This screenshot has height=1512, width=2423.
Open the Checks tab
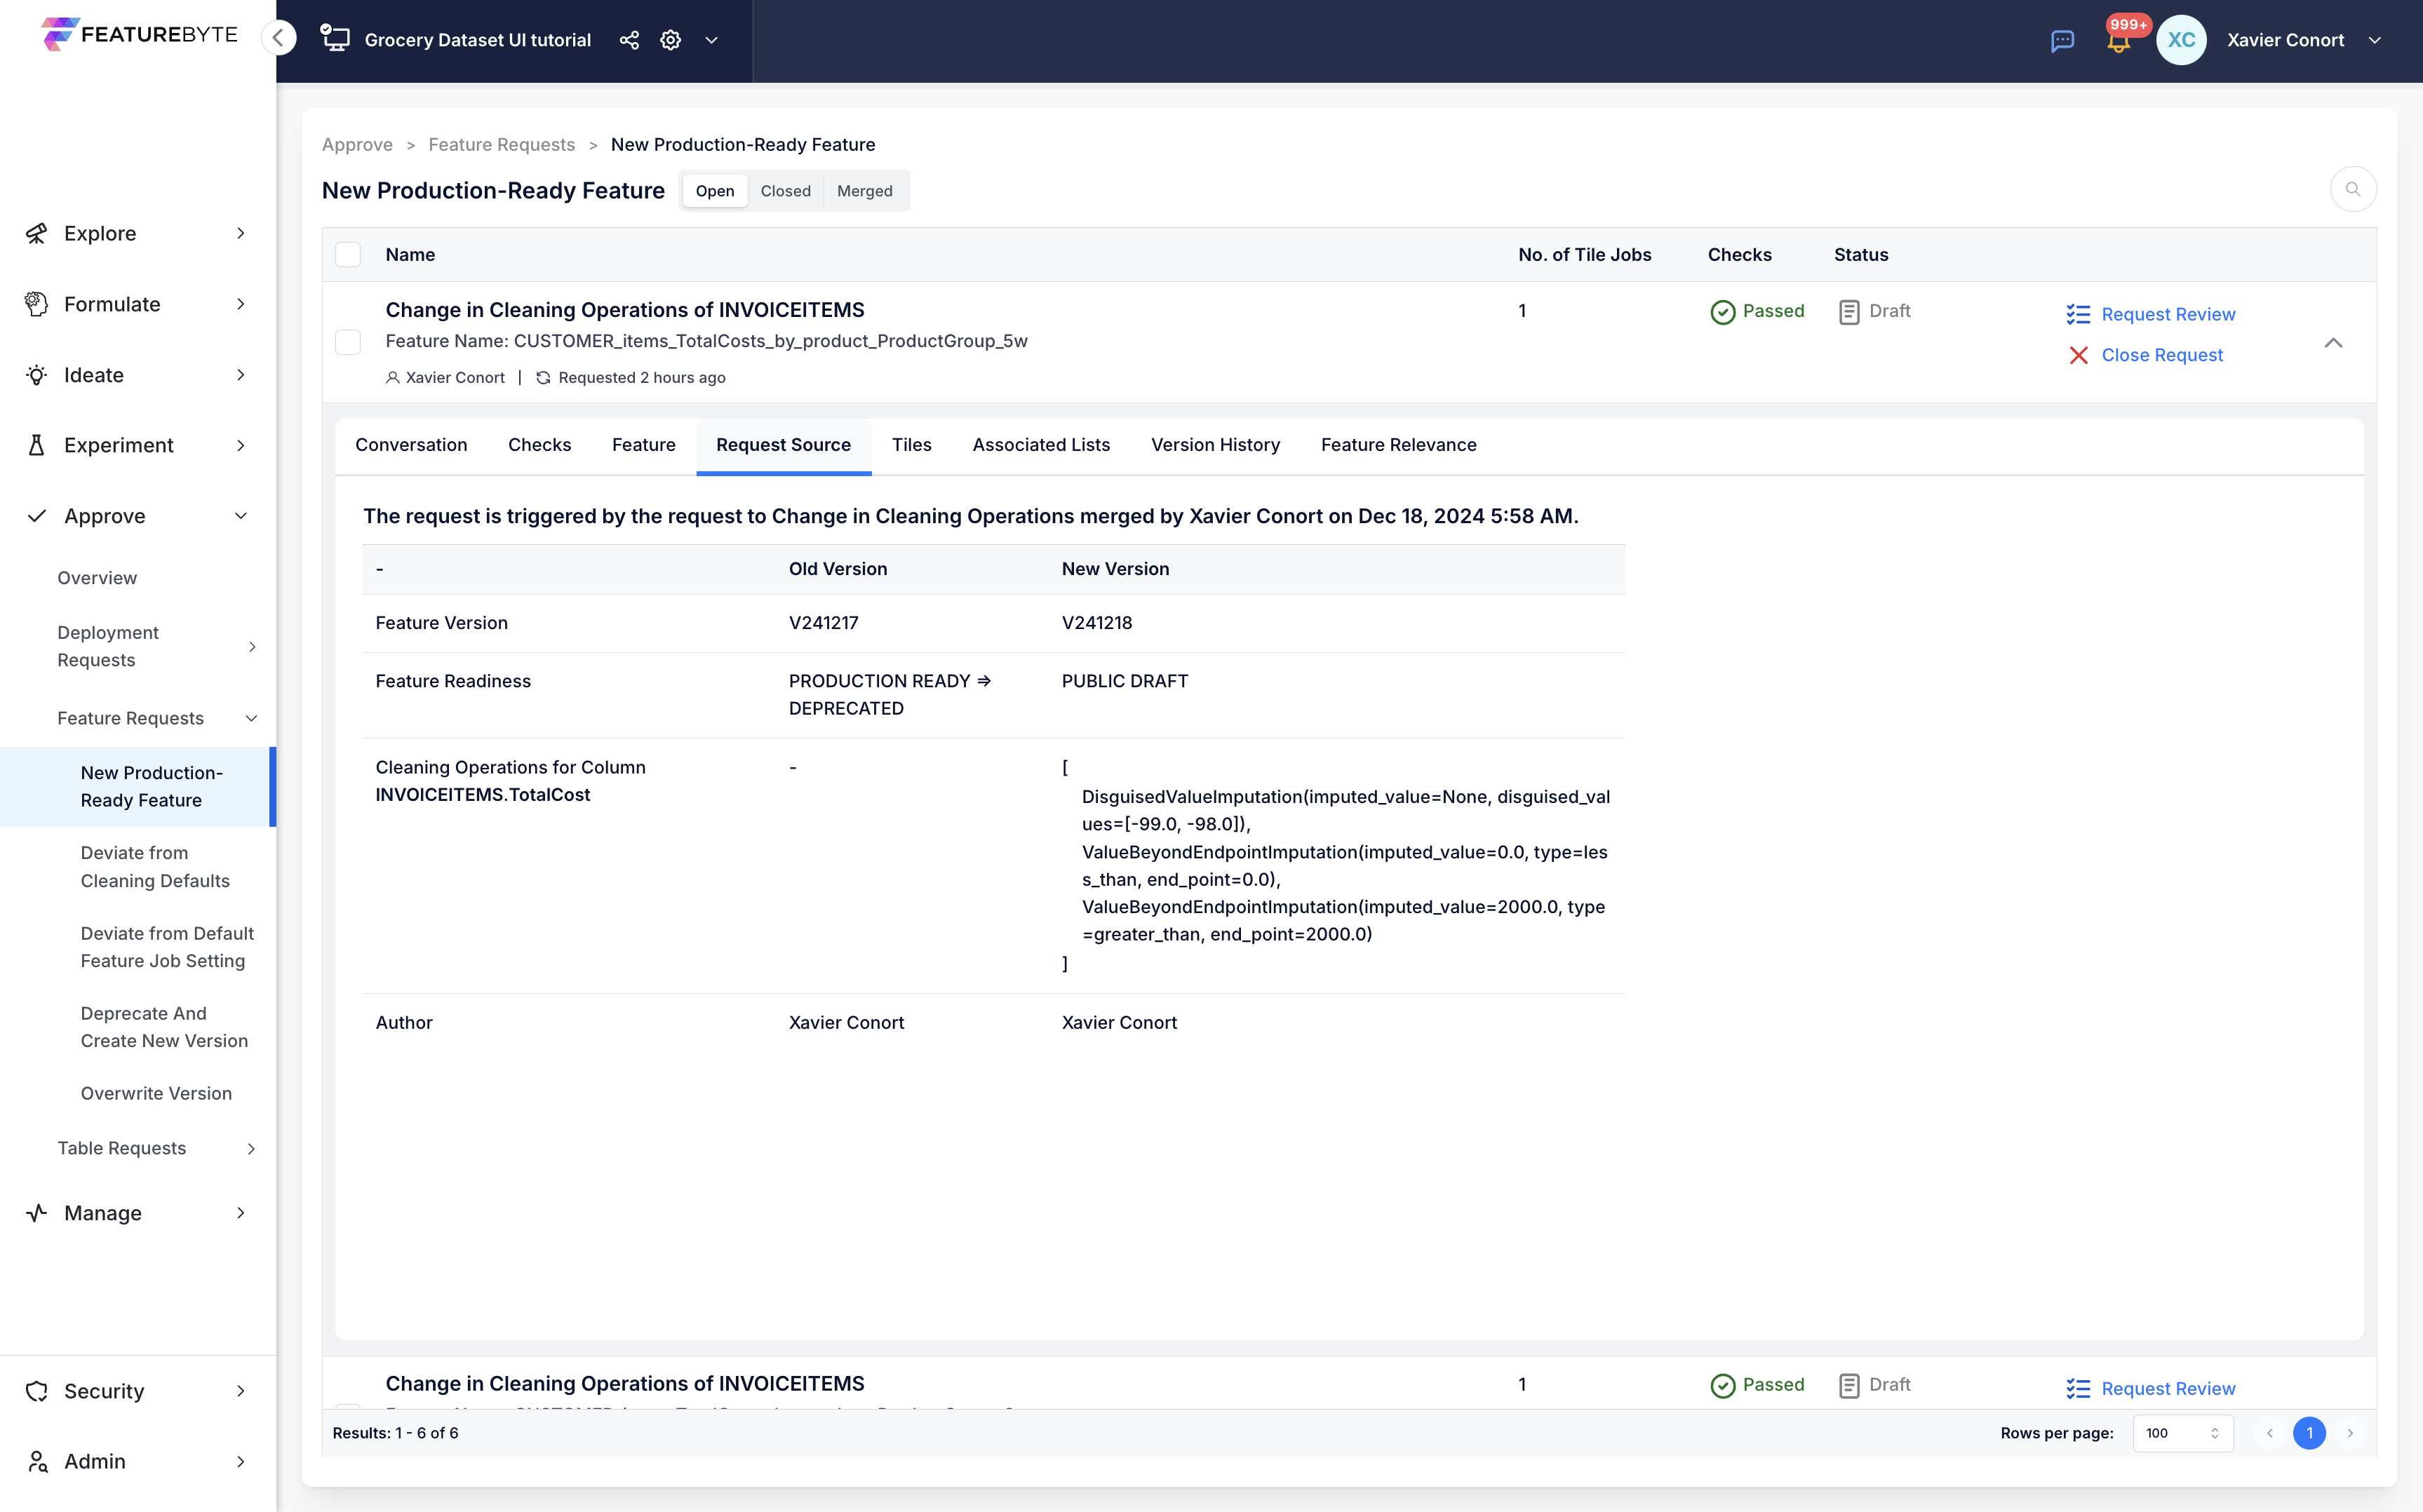tap(539, 445)
